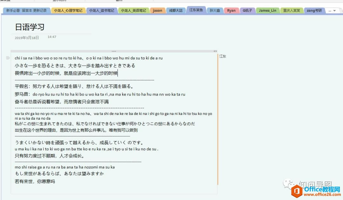Select the 小龙人_英语笔记 tab
This screenshot has height=200, width=343.
pos(133,10)
